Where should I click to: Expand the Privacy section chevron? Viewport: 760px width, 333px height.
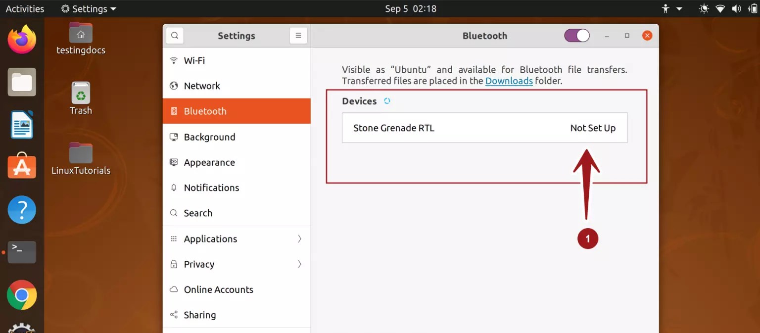[299, 264]
